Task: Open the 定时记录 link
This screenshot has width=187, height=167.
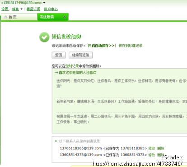Action: point(72,66)
